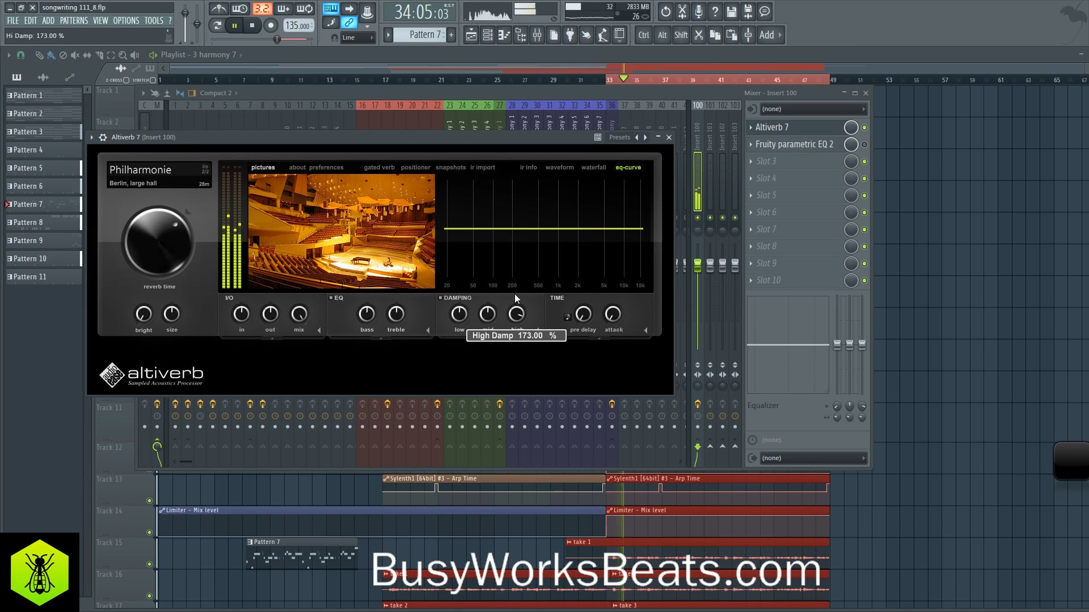Screen dimensions: 1089x612
Task: Click the copy icon in toolbar
Action: point(715,35)
